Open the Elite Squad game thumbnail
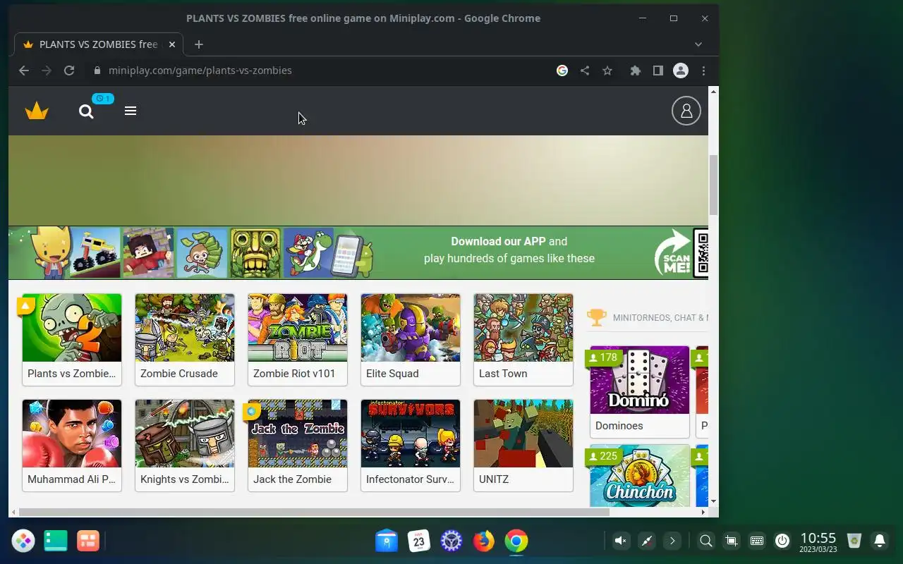 pyautogui.click(x=411, y=328)
